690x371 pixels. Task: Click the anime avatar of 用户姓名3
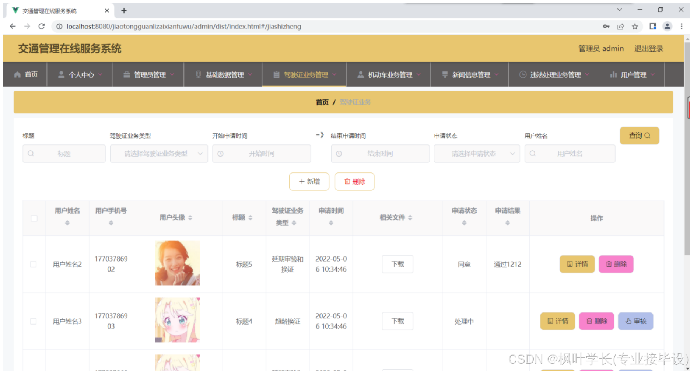177,320
